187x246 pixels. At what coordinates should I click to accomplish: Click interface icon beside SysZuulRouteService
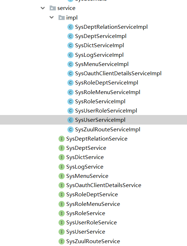[62, 241]
